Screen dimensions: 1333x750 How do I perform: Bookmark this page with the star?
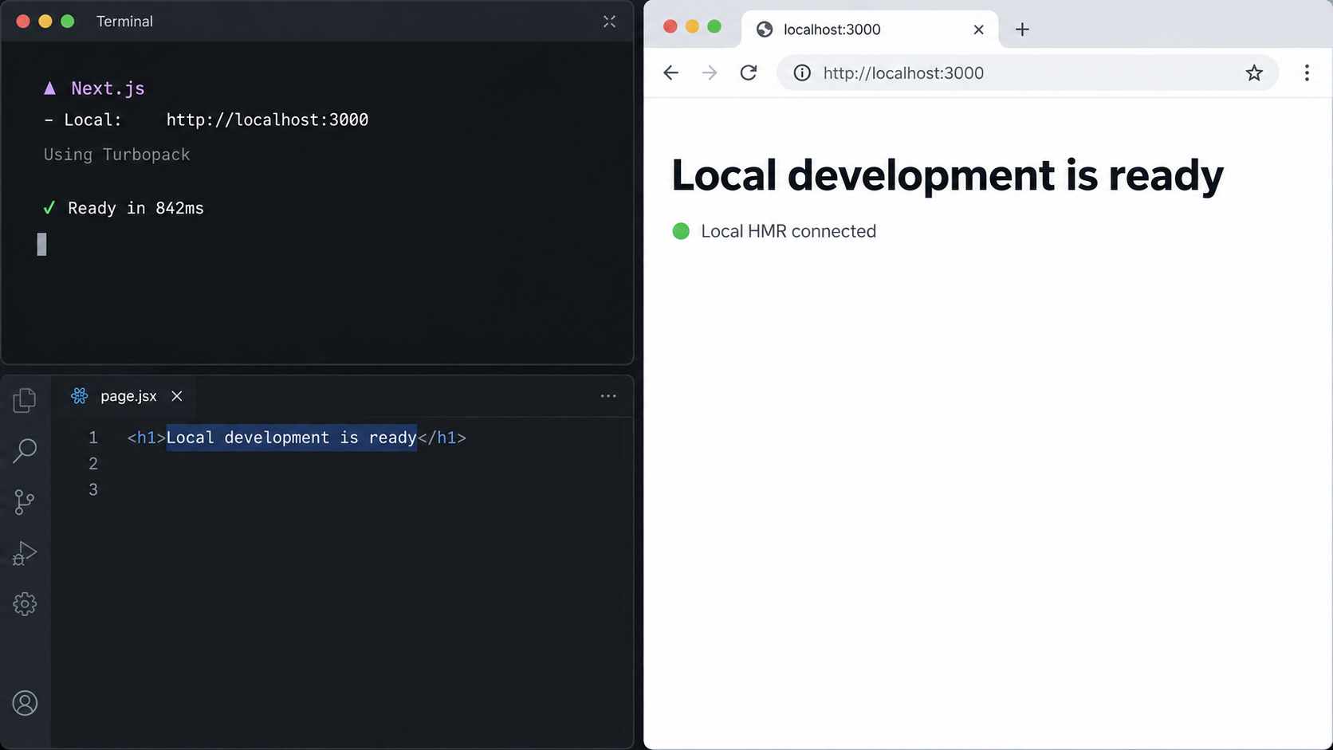1254,73
